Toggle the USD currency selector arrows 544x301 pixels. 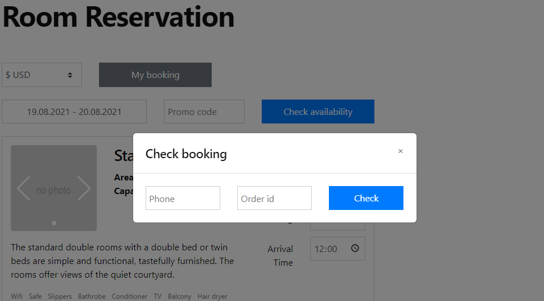[x=70, y=75]
